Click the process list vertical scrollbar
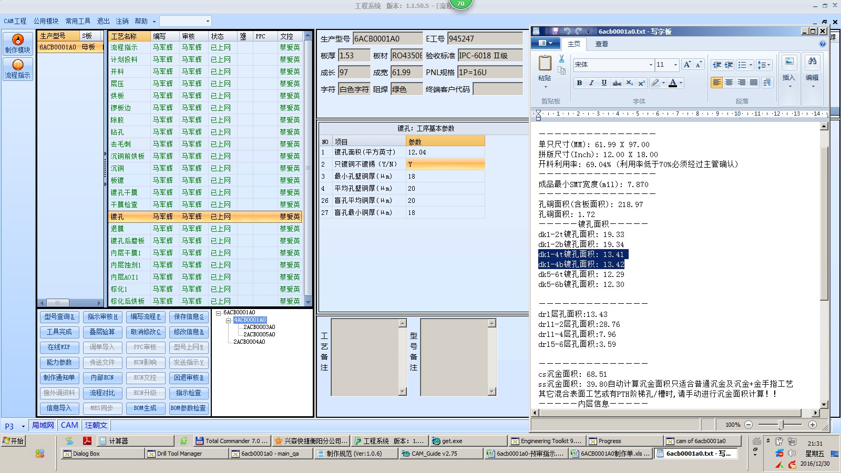The height and width of the screenshot is (473, 841). pyautogui.click(x=308, y=168)
